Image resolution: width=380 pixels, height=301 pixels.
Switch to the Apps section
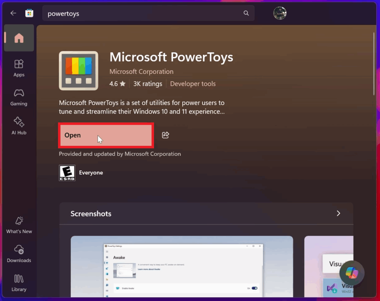(19, 68)
